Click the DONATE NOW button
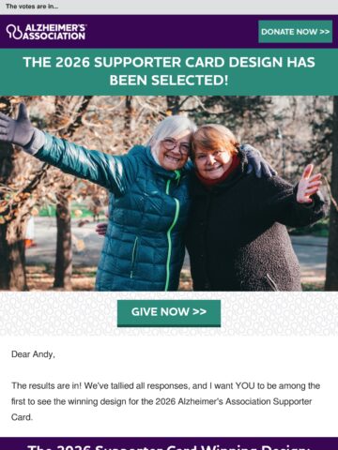338x450 pixels. click(296, 32)
